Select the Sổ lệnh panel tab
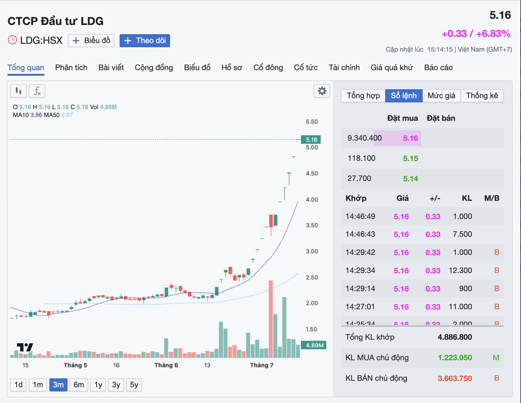The height and width of the screenshot is (403, 521). click(x=404, y=95)
